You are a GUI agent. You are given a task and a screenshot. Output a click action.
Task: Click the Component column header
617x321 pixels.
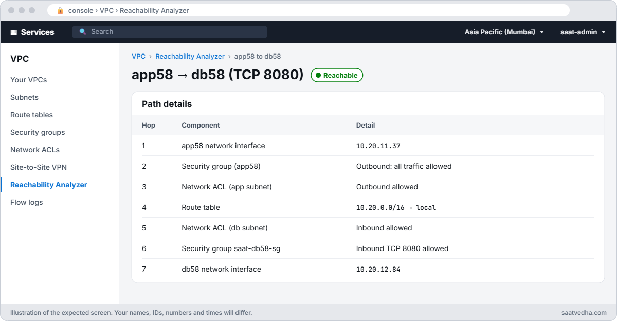click(201, 125)
